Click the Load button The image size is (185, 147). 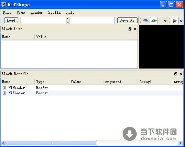(11, 20)
